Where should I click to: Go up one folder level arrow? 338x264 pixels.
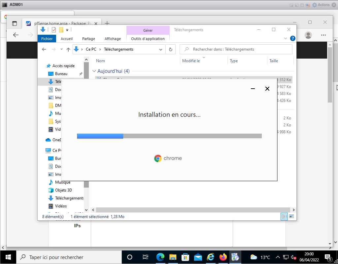(68, 49)
